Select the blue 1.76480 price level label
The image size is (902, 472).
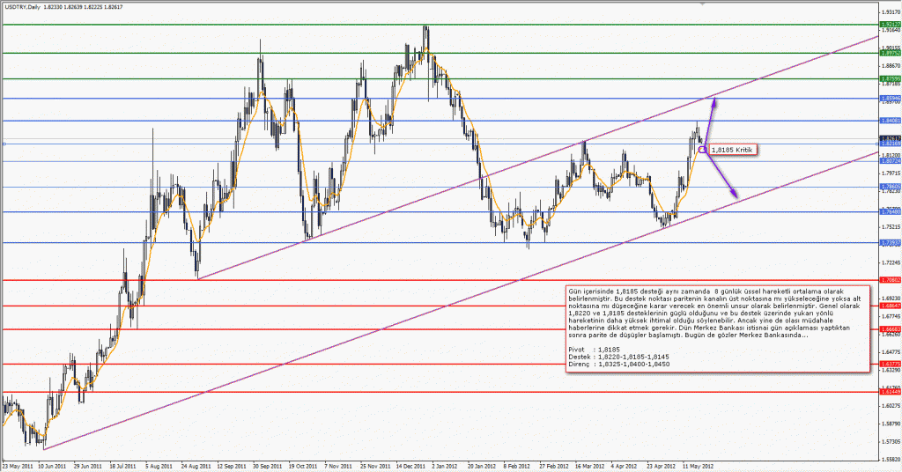[890, 211]
